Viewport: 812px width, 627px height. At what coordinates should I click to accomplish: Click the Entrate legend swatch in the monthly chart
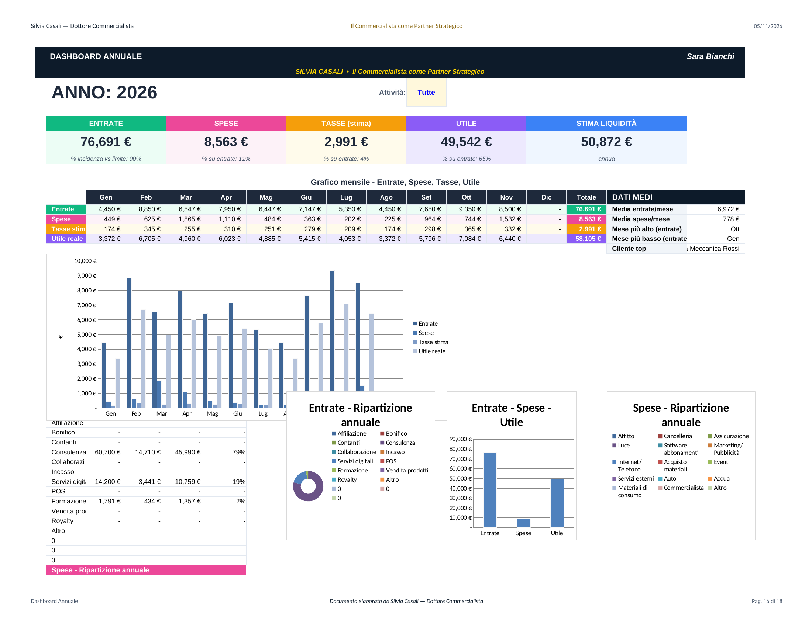[415, 324]
